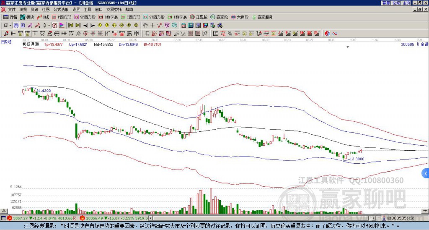Viewport: 429px width, 230px height.
Task: Click the save floppy disk icon
Action: (x=205, y=26)
